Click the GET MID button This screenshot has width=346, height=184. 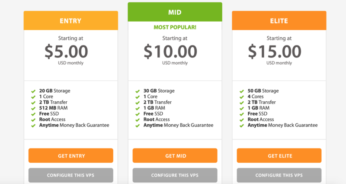175,155
